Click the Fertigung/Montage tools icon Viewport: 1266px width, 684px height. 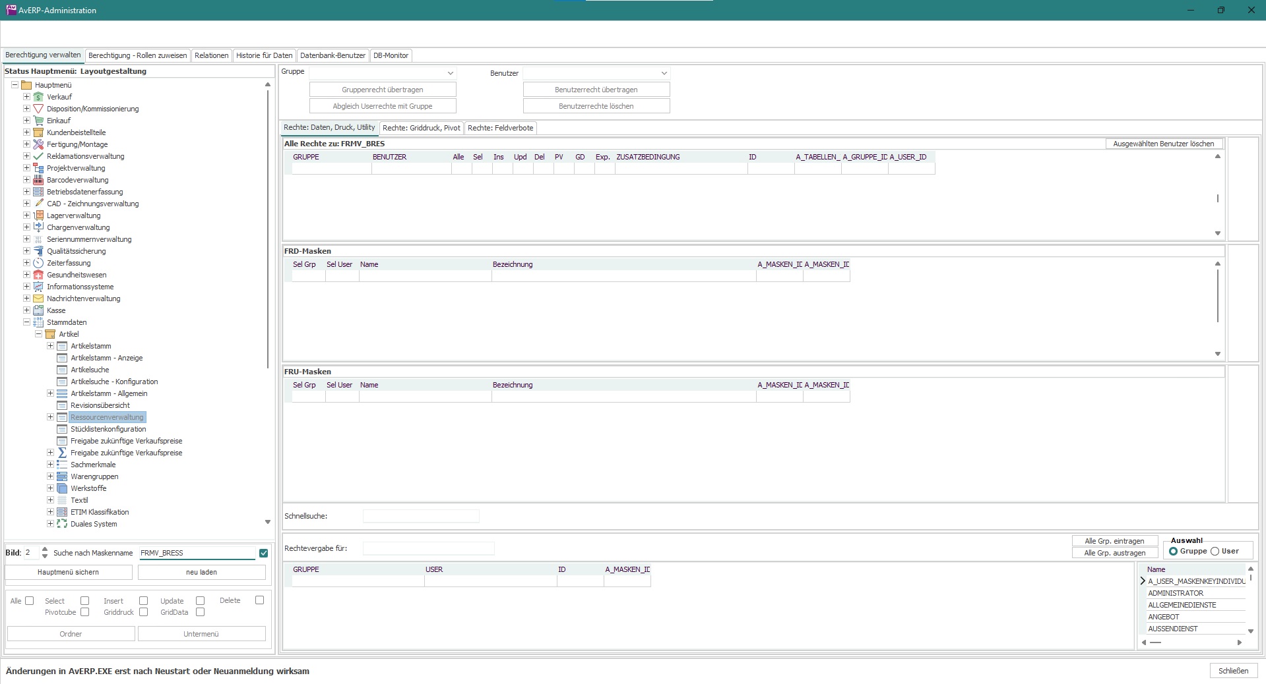click(x=38, y=144)
